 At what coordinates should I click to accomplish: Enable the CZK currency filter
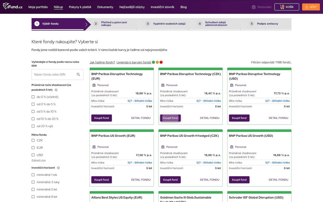coord(33,140)
